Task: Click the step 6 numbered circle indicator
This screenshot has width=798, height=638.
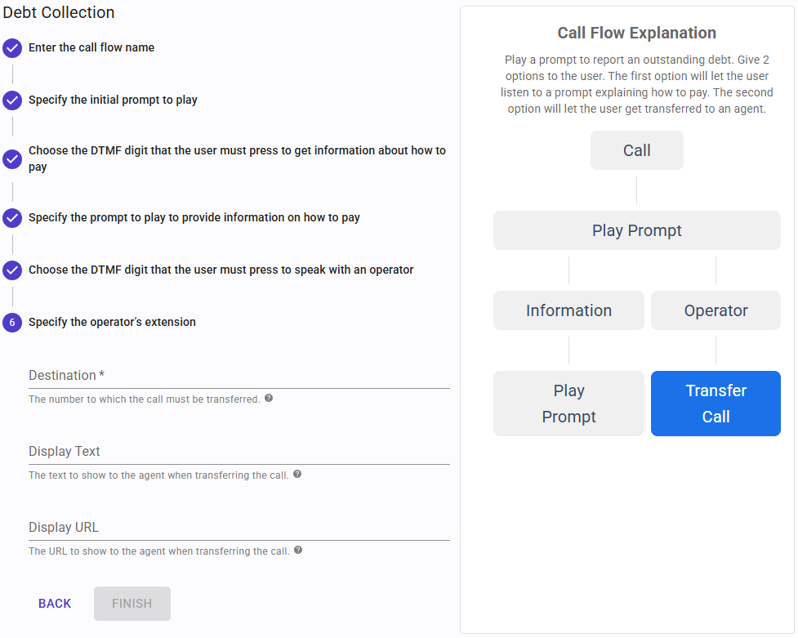Action: (x=11, y=323)
